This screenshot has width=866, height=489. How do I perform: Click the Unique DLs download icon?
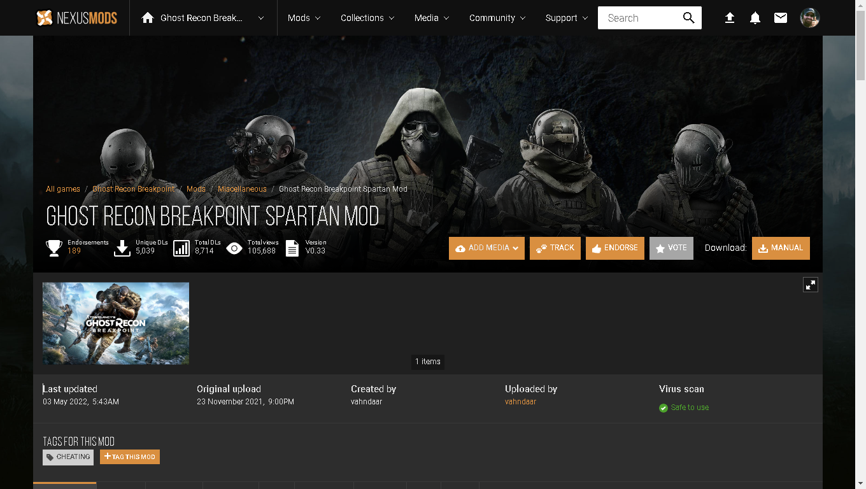coord(122,248)
